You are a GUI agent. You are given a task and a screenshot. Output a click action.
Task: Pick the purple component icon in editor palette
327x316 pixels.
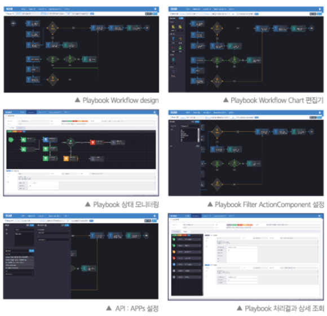[173, 71]
